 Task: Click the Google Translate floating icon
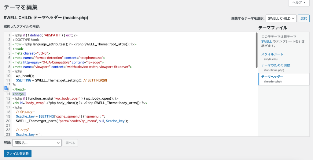[7, 88]
